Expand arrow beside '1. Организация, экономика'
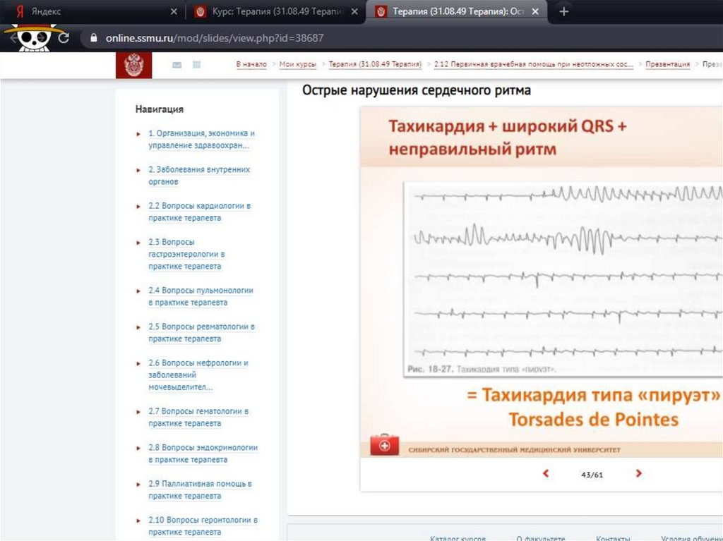The image size is (723, 541). pyautogui.click(x=138, y=134)
